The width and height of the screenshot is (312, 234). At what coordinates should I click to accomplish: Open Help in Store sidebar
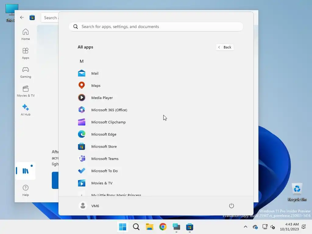pos(26,190)
